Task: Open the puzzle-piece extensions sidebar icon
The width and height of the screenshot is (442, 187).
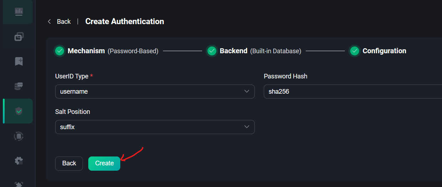Action: coord(19,184)
